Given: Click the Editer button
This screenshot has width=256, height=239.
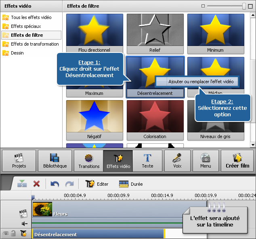Looking at the screenshot, I should point(97,184).
